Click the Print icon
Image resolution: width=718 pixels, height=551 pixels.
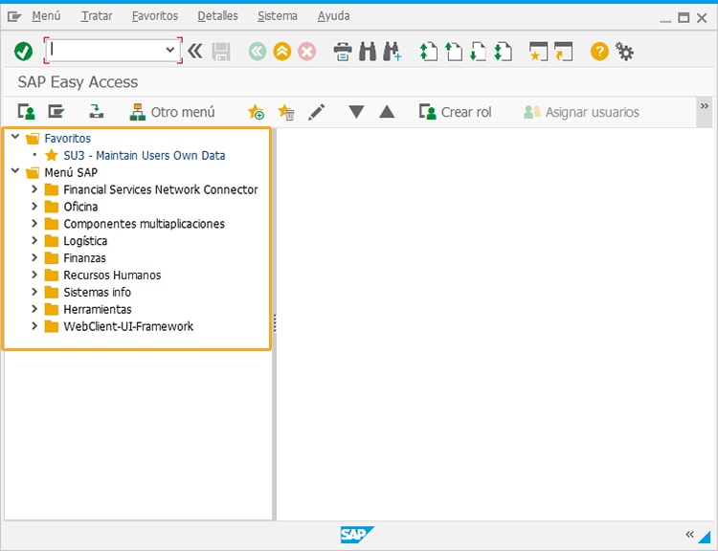pos(343,52)
